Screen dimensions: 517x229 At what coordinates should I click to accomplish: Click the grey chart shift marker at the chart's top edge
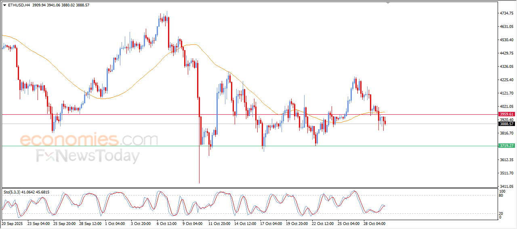[x=388, y=3]
